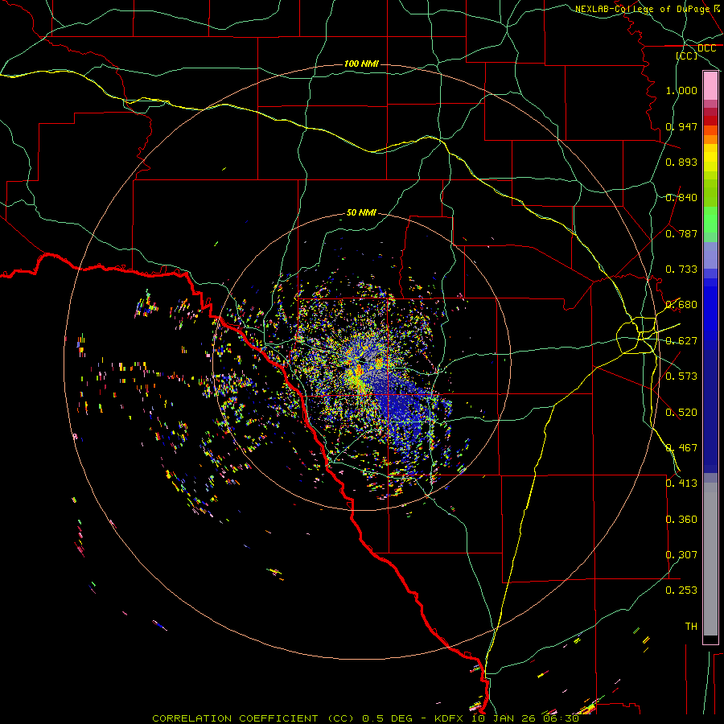Select the 0.520 scale value
The width and height of the screenshot is (724, 724).
coord(681,413)
